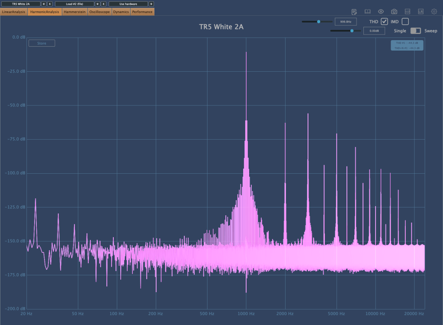
Task: Enable the IMD checkbox
Action: point(405,22)
